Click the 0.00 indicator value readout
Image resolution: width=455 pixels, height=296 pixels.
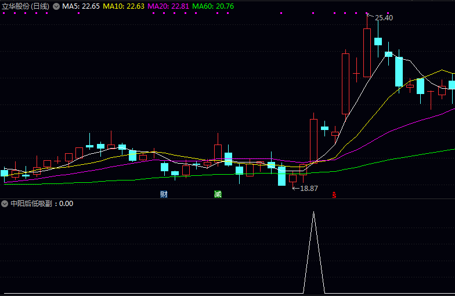click(66, 204)
